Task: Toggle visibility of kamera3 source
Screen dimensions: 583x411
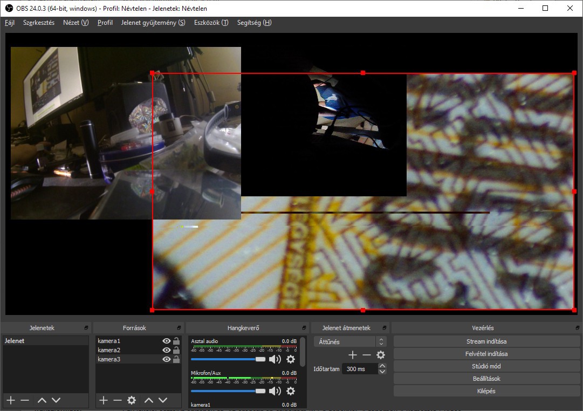Action: 167,359
